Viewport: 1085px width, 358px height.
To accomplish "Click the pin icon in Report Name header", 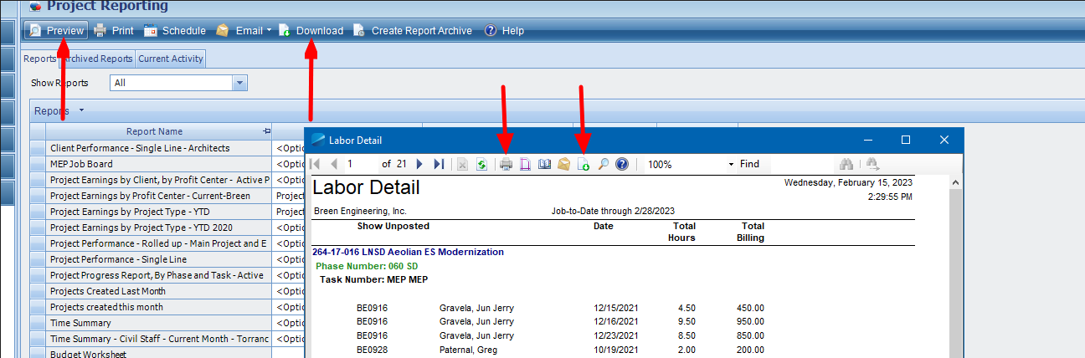I will (267, 131).
